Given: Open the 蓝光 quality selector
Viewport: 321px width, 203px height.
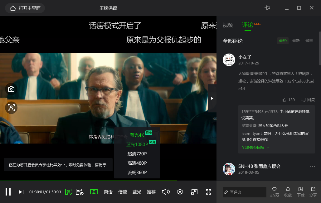Looking at the screenshot, I should [137, 192].
